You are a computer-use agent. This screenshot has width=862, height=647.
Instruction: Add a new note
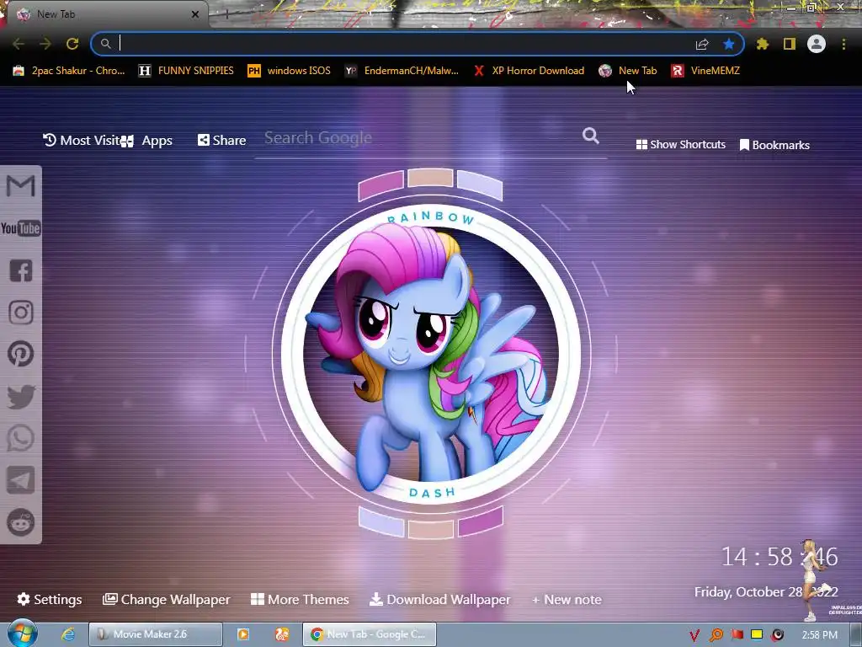[567, 600]
